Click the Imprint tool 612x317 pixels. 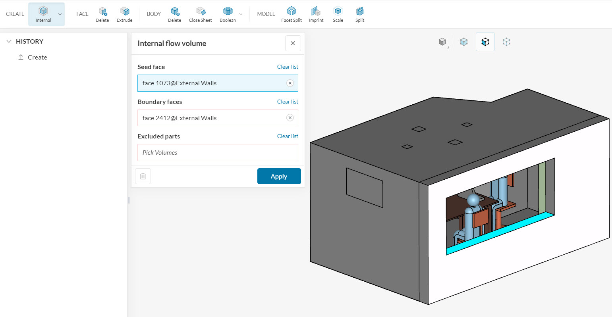pyautogui.click(x=316, y=14)
